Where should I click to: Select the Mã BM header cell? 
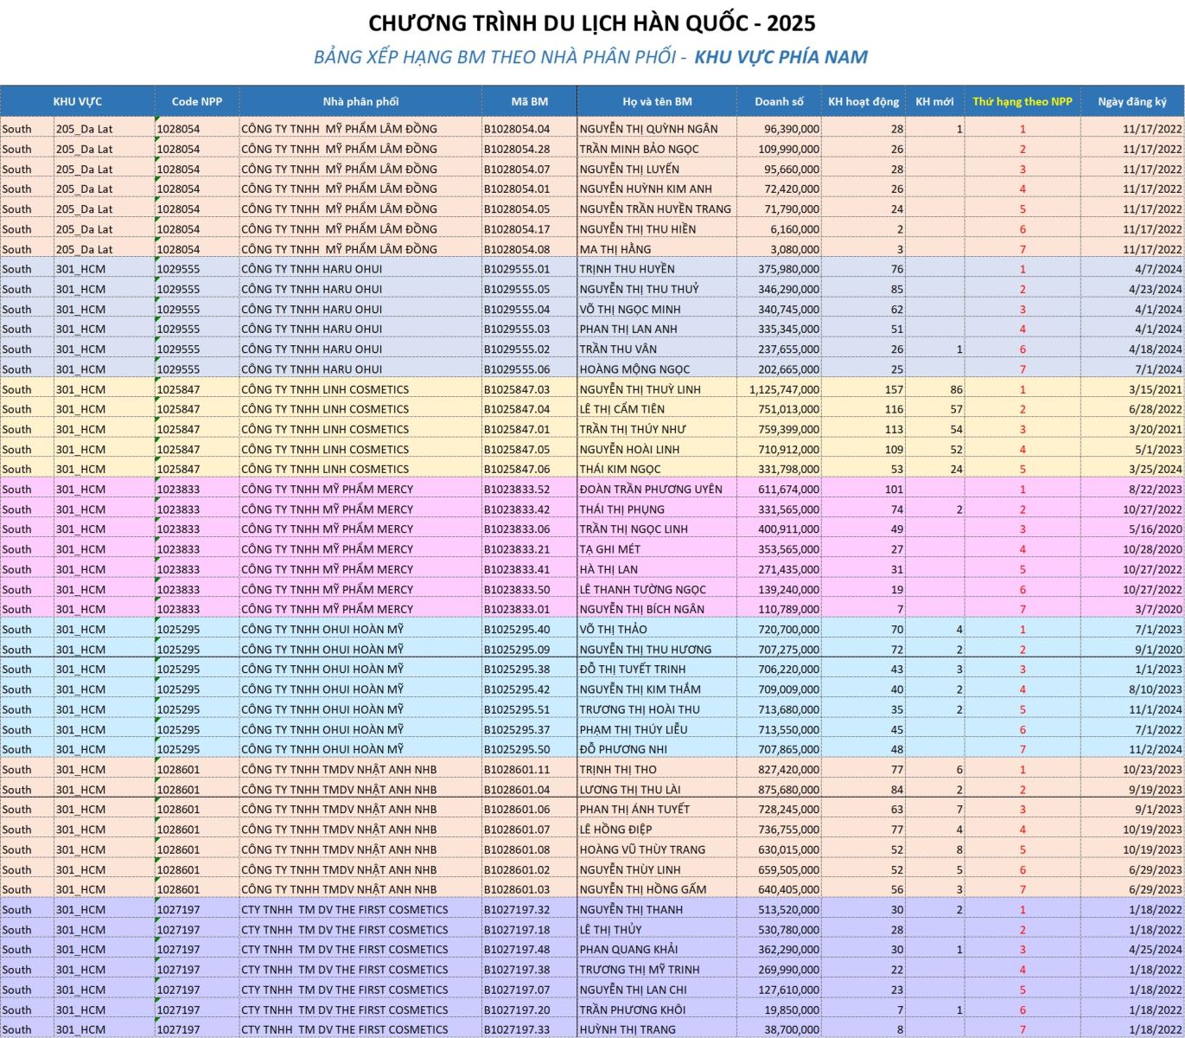[x=529, y=101]
